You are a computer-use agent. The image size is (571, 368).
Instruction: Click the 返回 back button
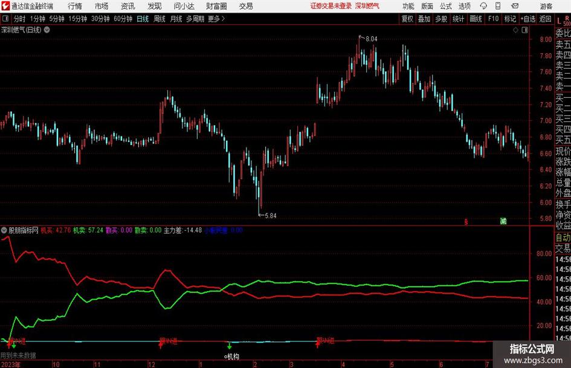[x=545, y=19]
